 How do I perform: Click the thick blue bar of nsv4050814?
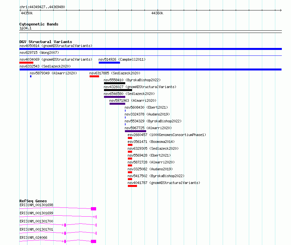150,49
